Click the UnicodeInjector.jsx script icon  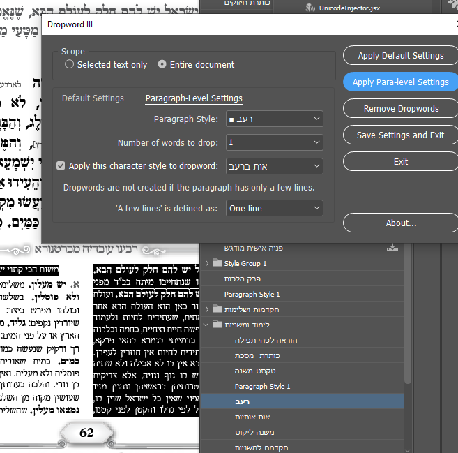click(310, 7)
